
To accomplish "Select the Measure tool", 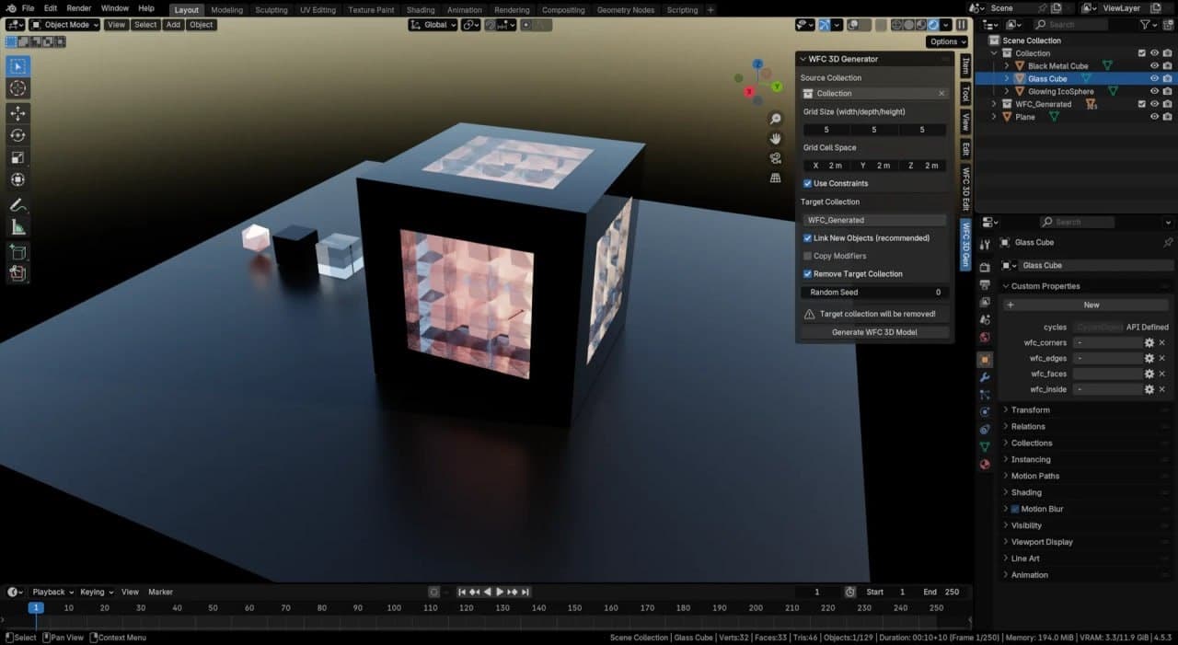I will pos(17,226).
